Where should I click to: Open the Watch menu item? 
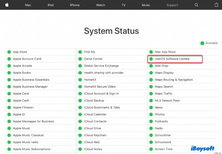(x=101, y=5)
